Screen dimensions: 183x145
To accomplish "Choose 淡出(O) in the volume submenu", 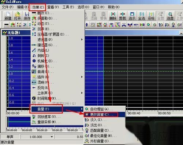I will click(105, 125).
